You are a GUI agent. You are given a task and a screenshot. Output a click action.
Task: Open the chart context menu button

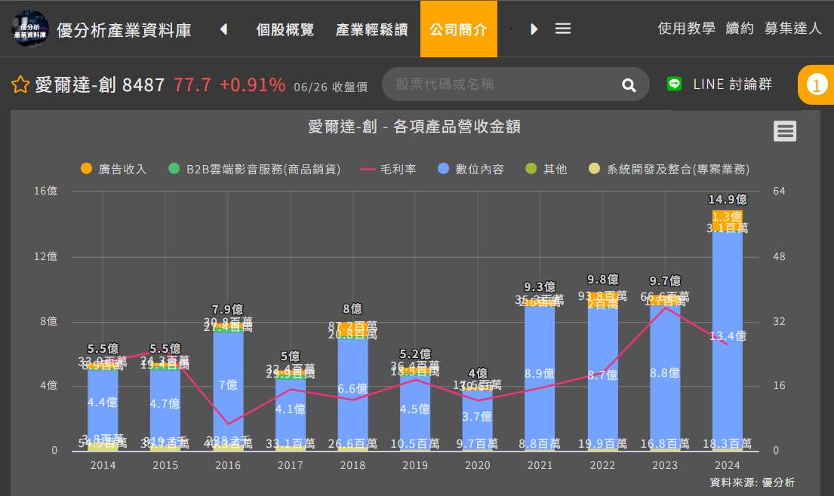(784, 130)
